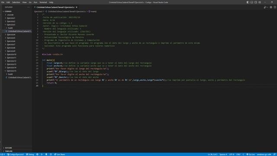Open the File menu
The height and width of the screenshot is (156, 277).
3,2
